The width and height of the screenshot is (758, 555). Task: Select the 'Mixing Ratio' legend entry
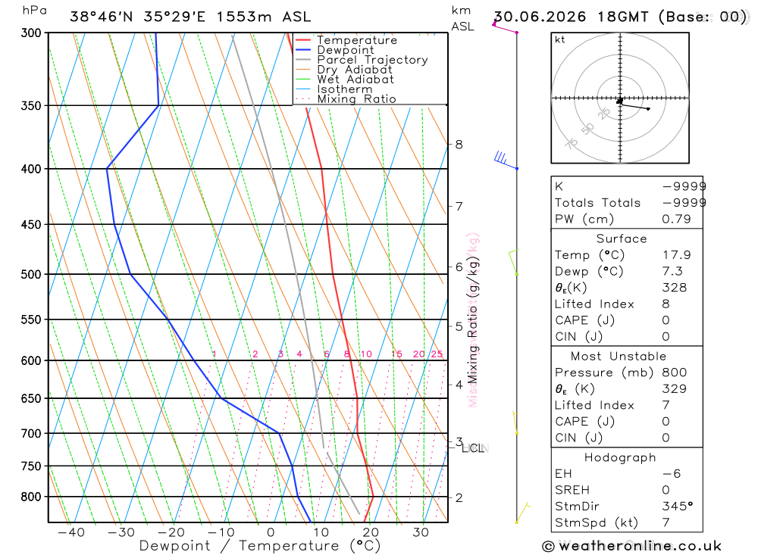pos(357,99)
